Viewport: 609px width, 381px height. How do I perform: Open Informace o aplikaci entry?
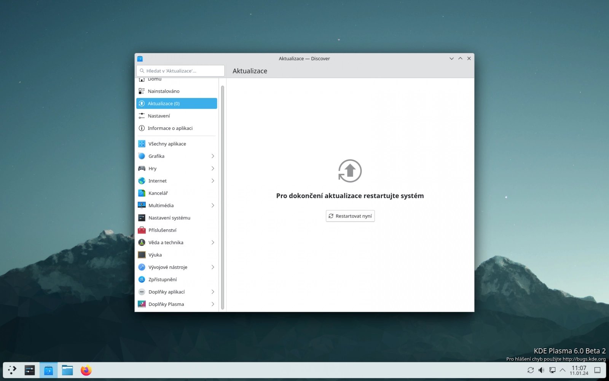click(x=177, y=128)
